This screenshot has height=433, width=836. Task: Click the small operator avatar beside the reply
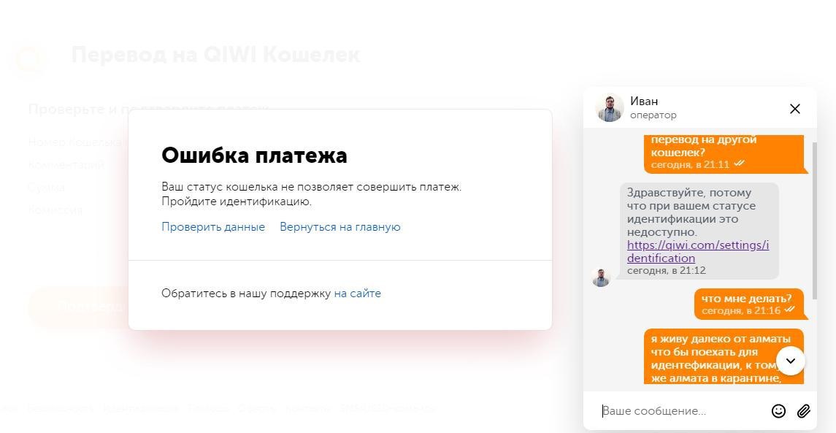(x=601, y=277)
